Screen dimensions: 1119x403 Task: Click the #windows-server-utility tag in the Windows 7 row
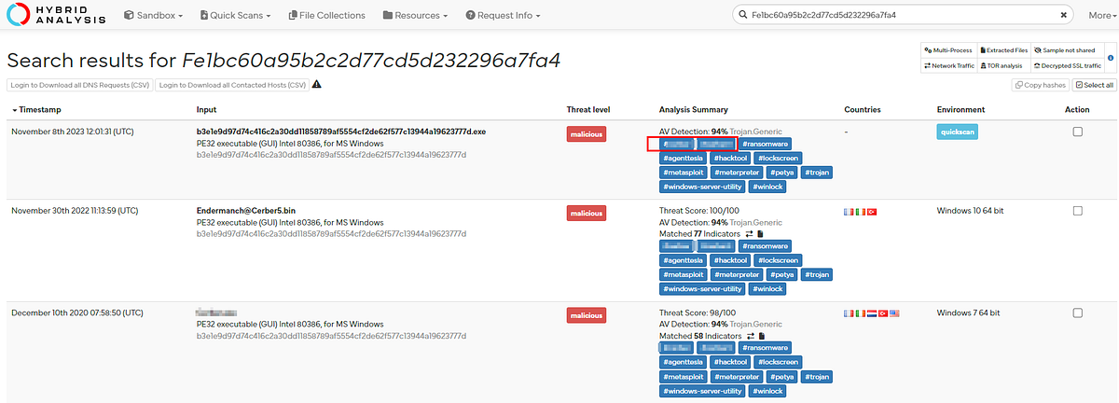703,391
